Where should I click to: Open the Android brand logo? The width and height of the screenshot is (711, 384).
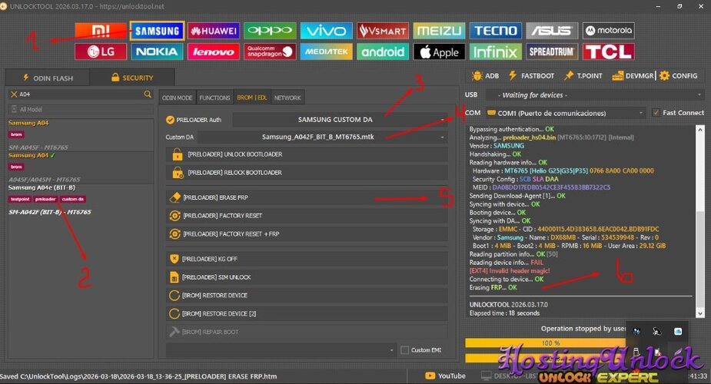coord(383,51)
